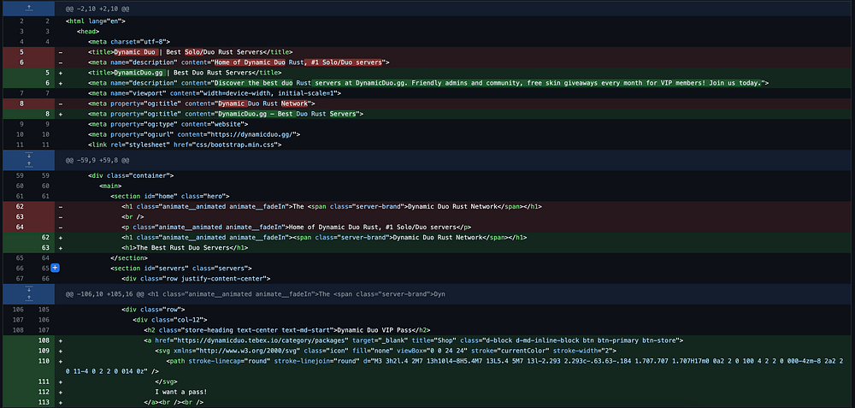Click deleted line number 63

pyautogui.click(x=21, y=217)
